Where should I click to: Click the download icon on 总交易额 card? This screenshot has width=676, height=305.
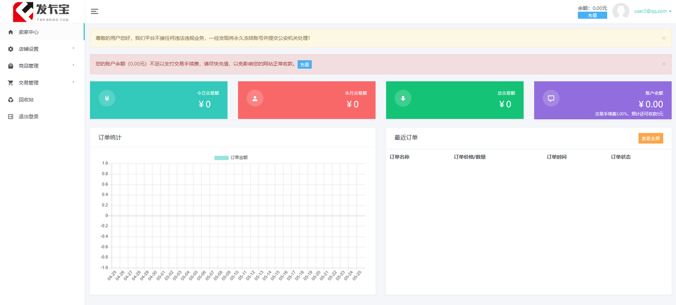coord(403,98)
